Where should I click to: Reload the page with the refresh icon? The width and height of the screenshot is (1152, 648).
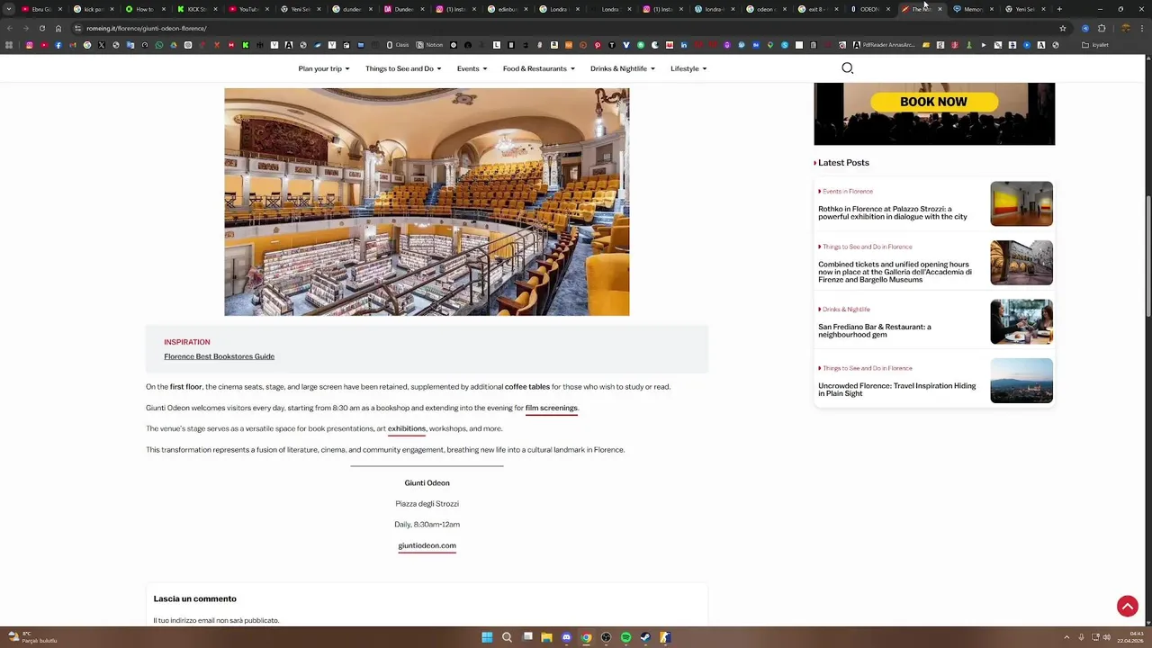41,28
